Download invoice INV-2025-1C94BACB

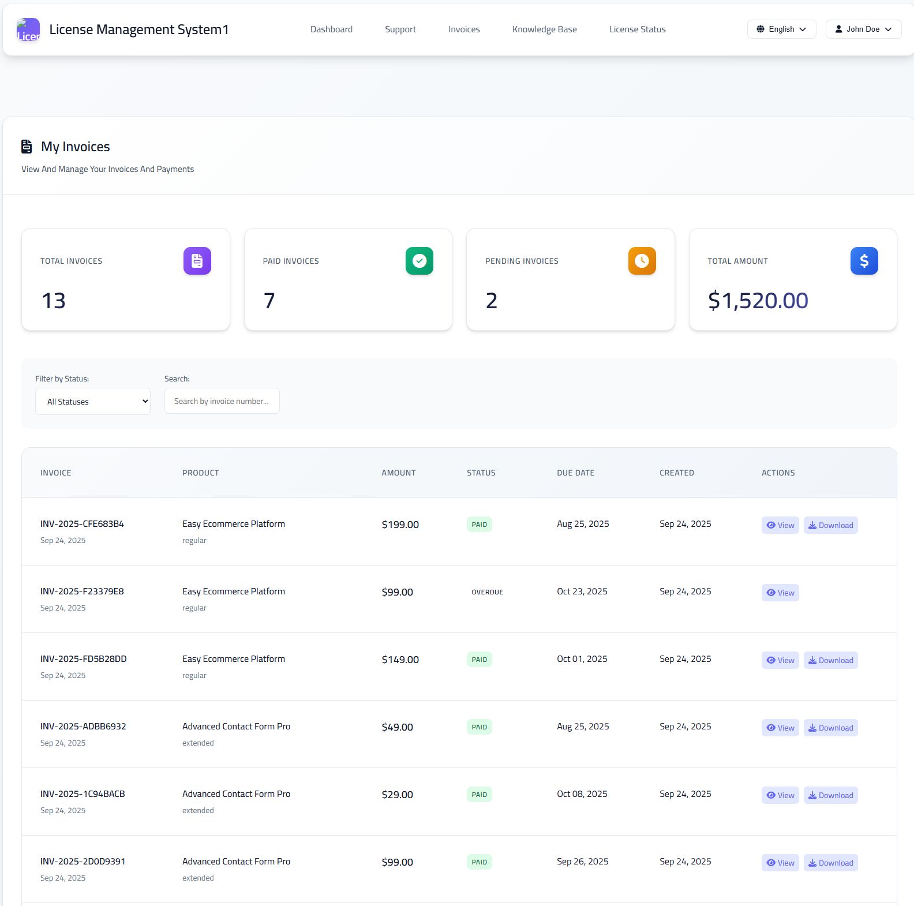click(x=831, y=795)
